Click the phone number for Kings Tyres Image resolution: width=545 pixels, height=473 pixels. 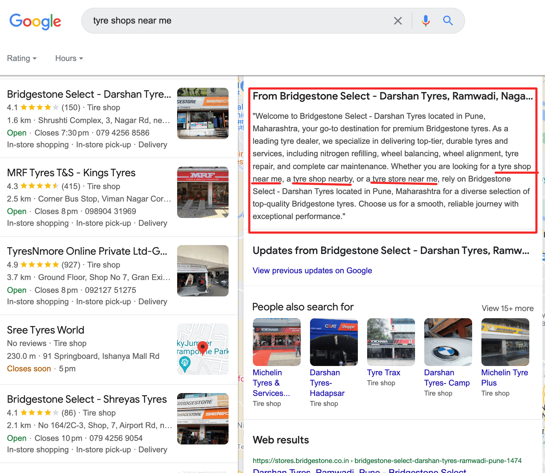[x=111, y=211]
